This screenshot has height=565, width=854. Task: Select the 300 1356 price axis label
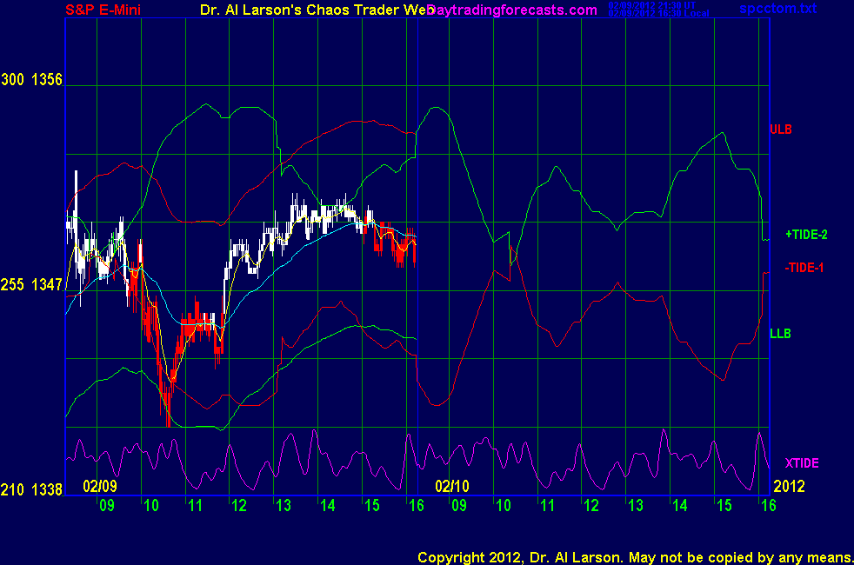pyautogui.click(x=31, y=79)
